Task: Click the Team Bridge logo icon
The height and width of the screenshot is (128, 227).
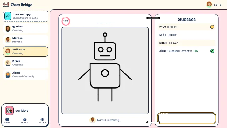Action: (6, 5)
